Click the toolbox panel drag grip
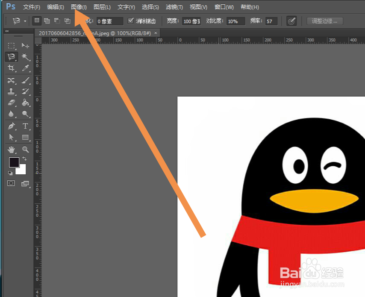 click(x=18, y=36)
